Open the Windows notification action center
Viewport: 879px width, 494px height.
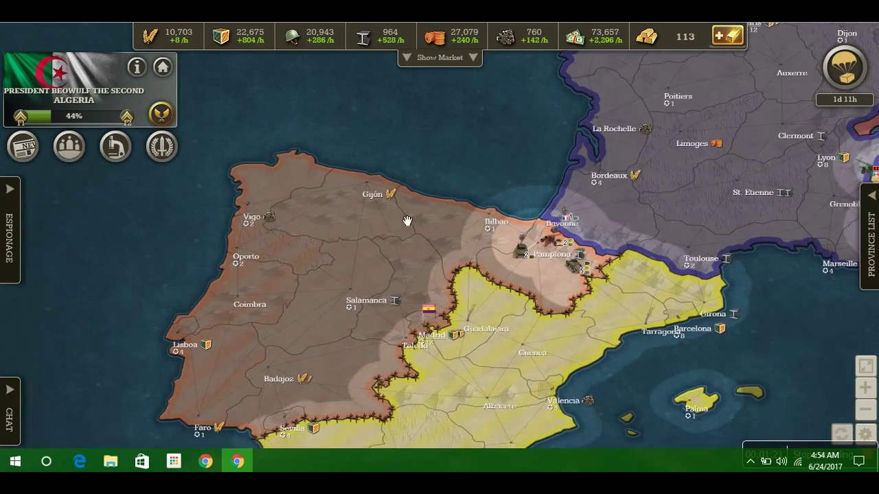858,461
